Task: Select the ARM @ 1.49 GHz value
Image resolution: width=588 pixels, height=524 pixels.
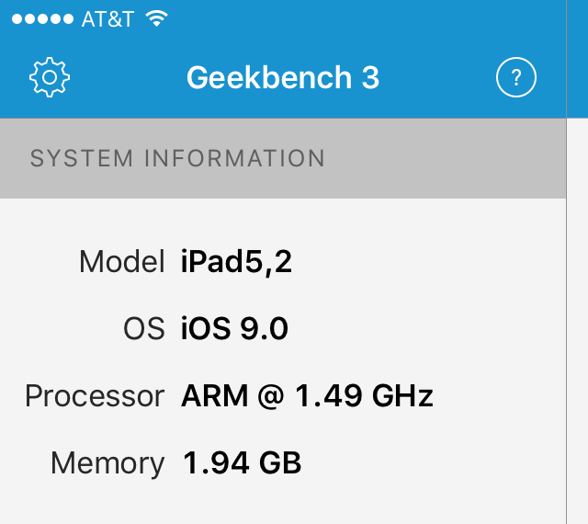Action: (x=307, y=396)
